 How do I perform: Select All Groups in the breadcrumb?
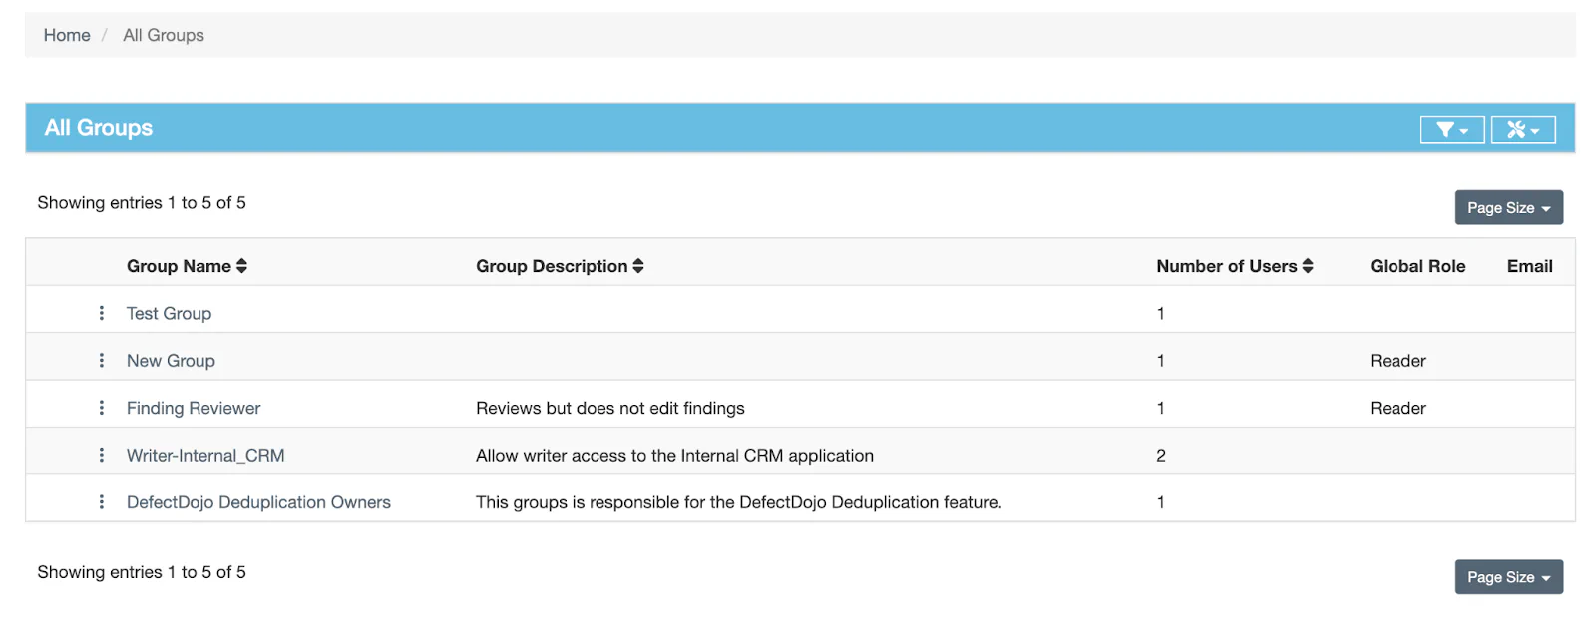click(164, 35)
